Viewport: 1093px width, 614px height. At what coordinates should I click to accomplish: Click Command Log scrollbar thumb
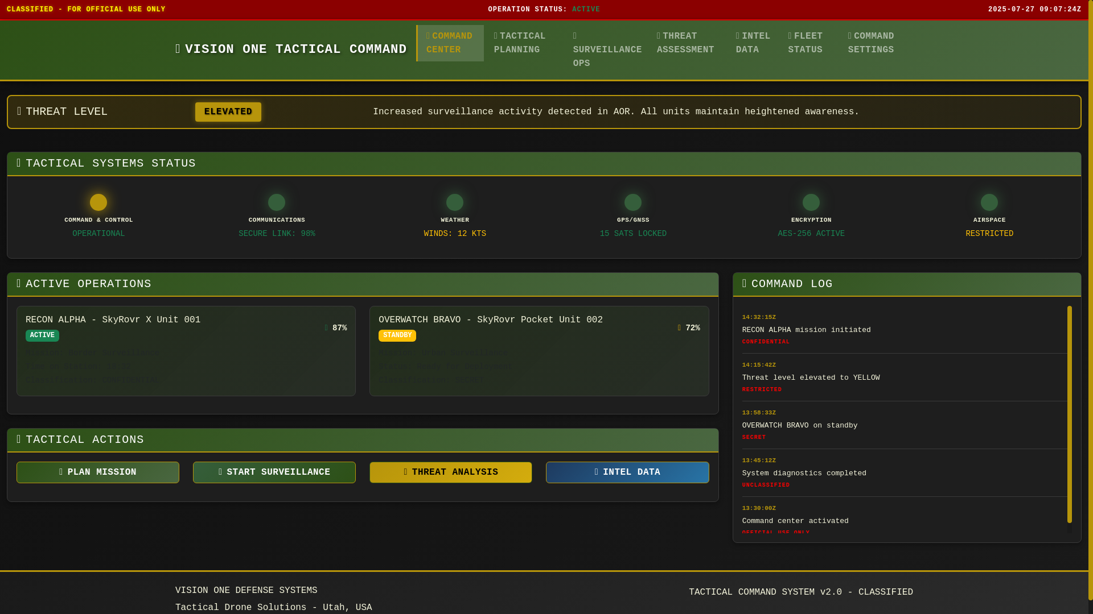pos(1070,414)
